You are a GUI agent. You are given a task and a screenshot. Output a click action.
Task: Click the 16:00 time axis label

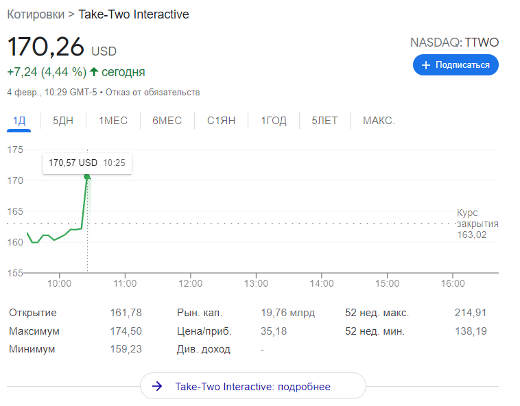(x=453, y=283)
